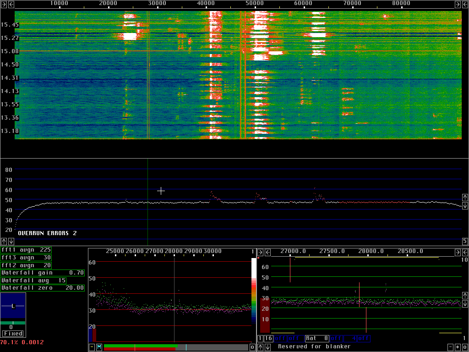
Task: Click the minus button in the baseband graph corner
Action: (451, 347)
